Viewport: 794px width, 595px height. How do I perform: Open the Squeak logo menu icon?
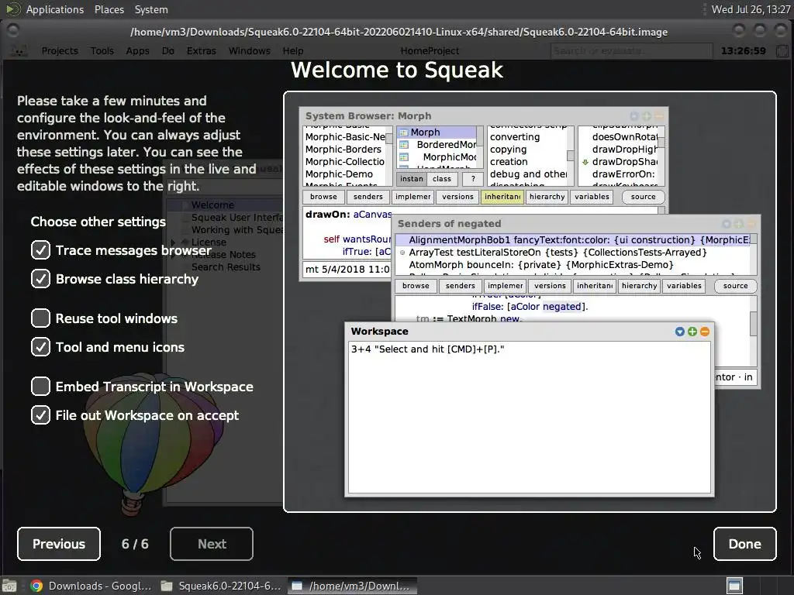(19, 51)
